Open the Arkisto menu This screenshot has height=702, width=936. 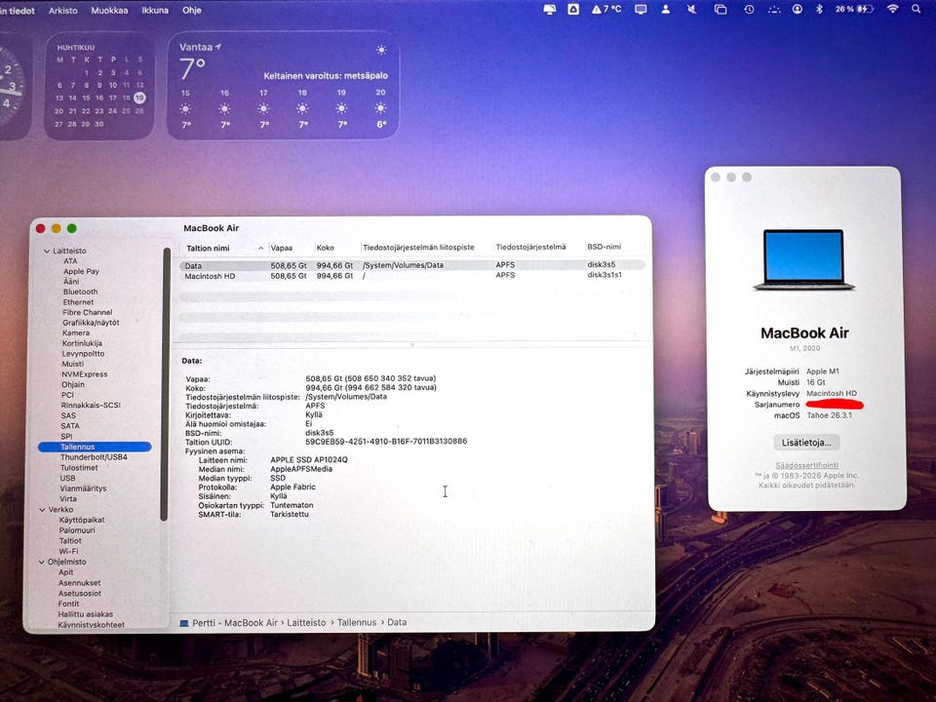(62, 10)
